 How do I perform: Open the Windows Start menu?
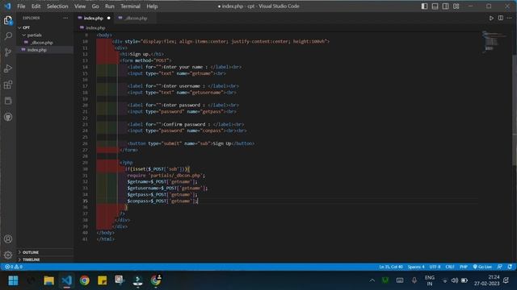[13, 280]
